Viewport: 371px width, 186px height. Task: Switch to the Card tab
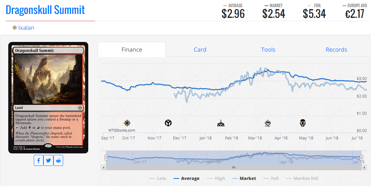tap(200, 49)
